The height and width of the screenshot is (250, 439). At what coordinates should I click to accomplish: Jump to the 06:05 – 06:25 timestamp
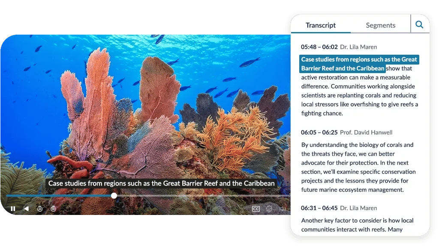319,132
